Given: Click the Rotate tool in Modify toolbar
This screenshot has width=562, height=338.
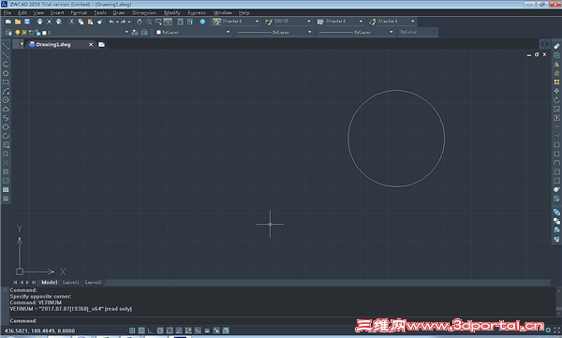Looking at the screenshot, I should [556, 100].
